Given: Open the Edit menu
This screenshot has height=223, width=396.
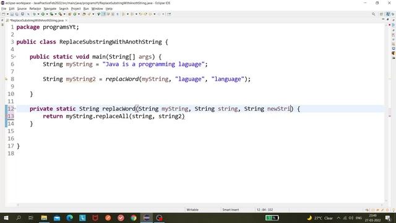Looking at the screenshot, I should 12,9.
